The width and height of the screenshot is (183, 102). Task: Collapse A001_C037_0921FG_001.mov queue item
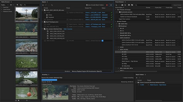tap(42, 10)
